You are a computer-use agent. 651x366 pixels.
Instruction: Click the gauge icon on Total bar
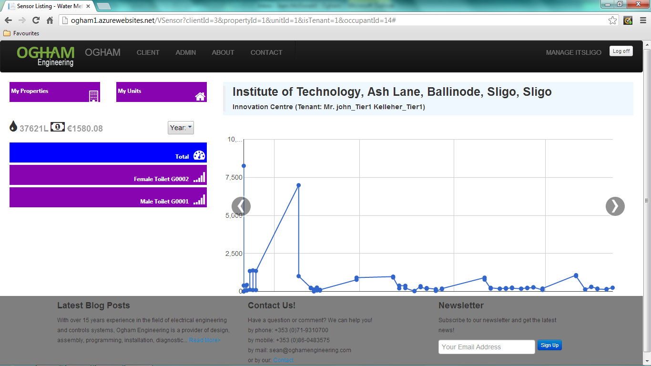199,155
